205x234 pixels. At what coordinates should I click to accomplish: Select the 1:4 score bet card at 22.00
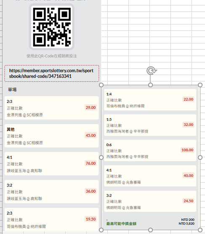point(150,100)
